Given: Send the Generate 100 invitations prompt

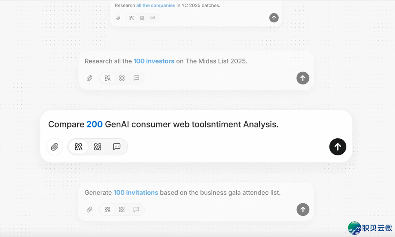Looking at the screenshot, I should click(x=302, y=210).
